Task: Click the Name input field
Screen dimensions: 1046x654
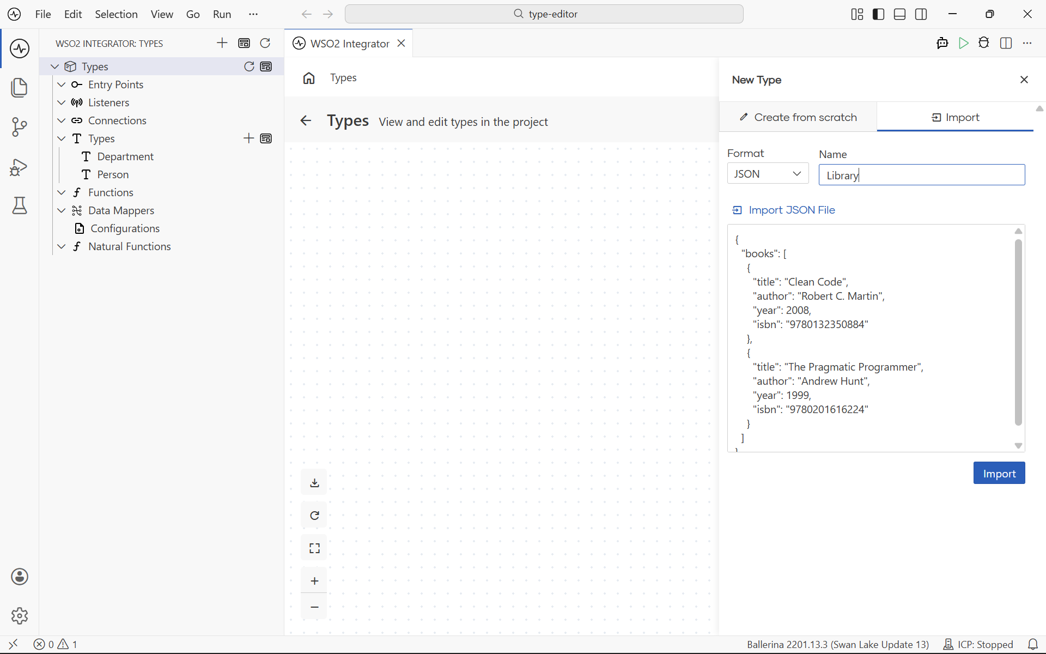Action: [x=922, y=175]
